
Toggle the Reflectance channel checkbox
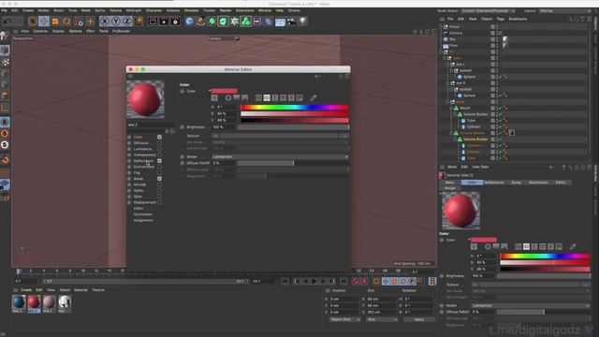pyautogui.click(x=159, y=161)
